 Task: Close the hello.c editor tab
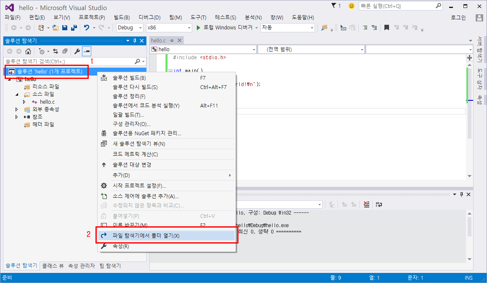tap(180, 41)
